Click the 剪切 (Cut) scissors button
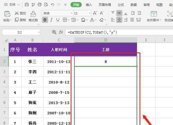Image resolution: width=173 pixels, height=125 pixels. (x=20, y=13)
